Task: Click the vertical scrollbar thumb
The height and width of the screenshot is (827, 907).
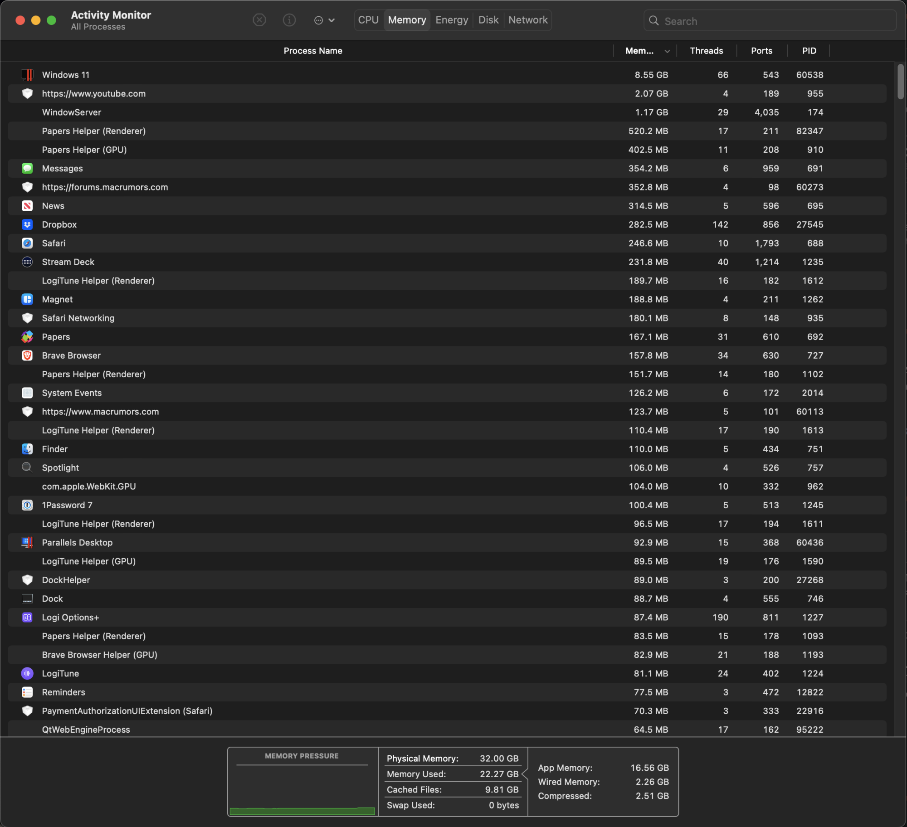Action: (901, 82)
